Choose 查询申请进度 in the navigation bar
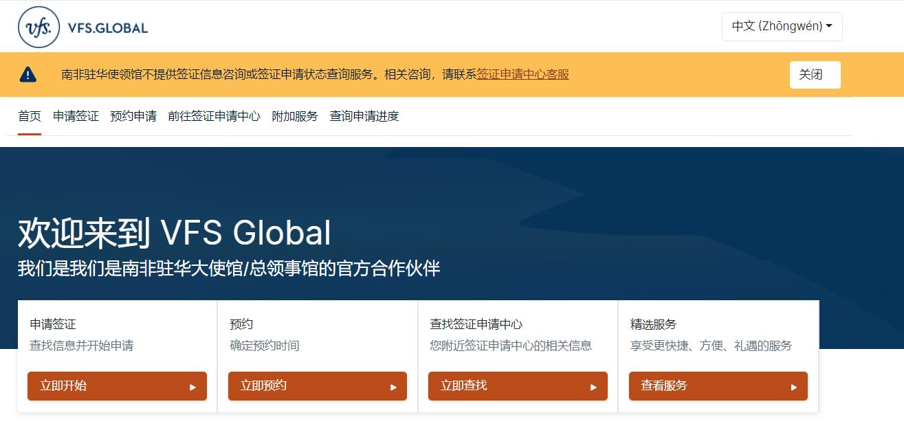The width and height of the screenshot is (904, 428). pyautogui.click(x=364, y=116)
